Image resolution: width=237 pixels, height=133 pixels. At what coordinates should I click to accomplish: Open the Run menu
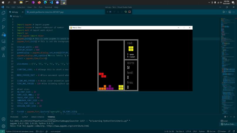click(40, 7)
